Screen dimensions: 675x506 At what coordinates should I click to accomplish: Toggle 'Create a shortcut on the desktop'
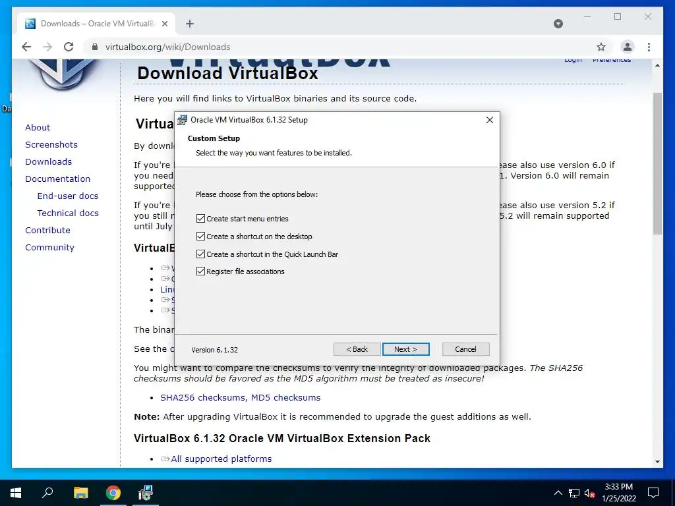200,237
